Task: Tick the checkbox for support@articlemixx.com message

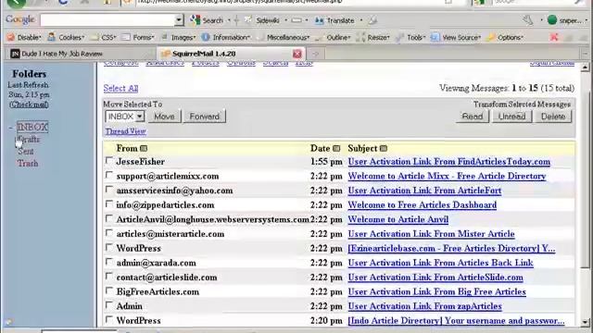Action: [x=109, y=175]
